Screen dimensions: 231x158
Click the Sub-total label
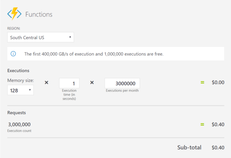(x=189, y=148)
